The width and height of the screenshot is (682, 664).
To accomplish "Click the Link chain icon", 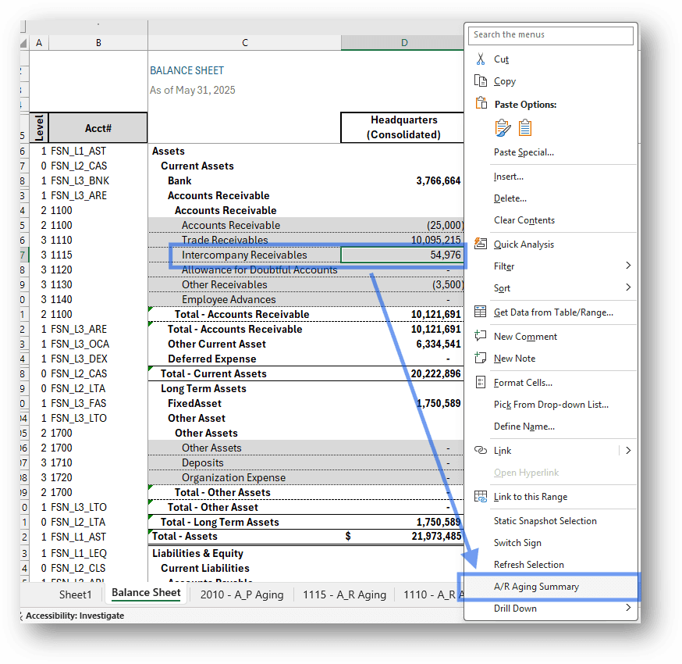I will pyautogui.click(x=480, y=450).
